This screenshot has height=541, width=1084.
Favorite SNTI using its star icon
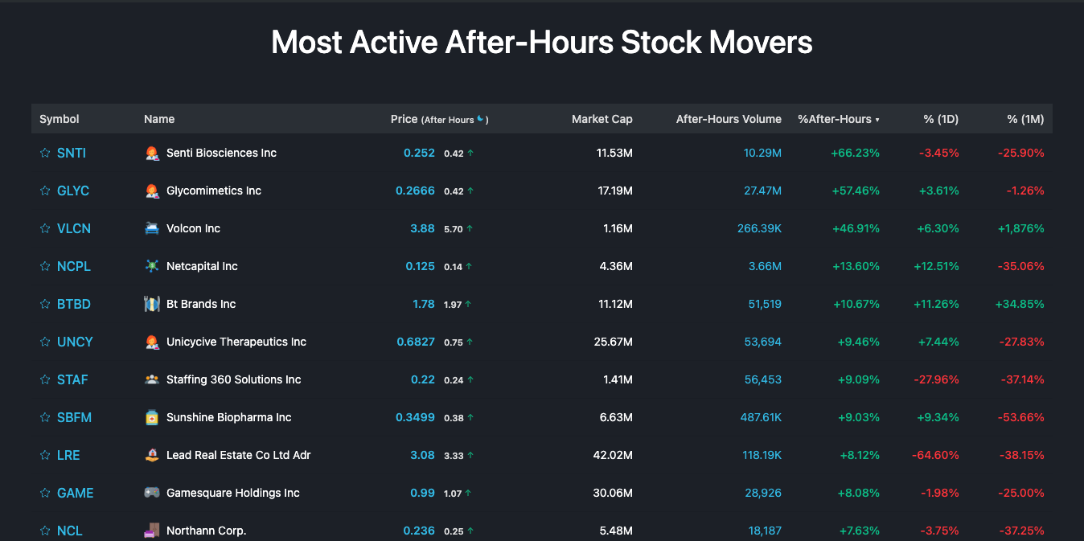click(x=44, y=152)
